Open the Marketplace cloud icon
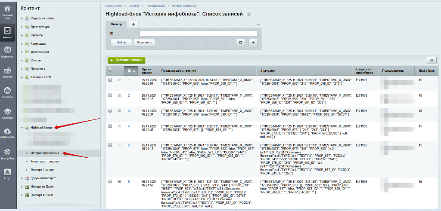This screenshot has width=441, height=211. point(7,133)
